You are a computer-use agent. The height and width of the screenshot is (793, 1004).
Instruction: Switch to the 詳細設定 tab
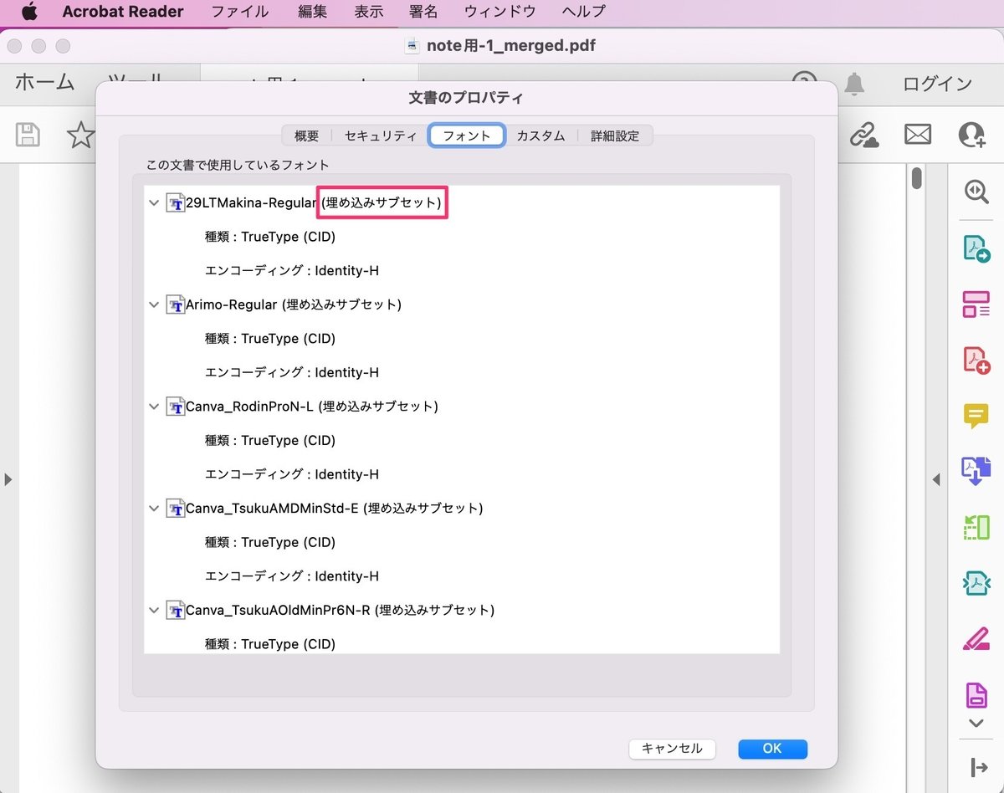[x=615, y=136]
